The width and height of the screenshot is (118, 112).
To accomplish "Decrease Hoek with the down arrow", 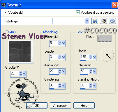I will coord(91,58).
